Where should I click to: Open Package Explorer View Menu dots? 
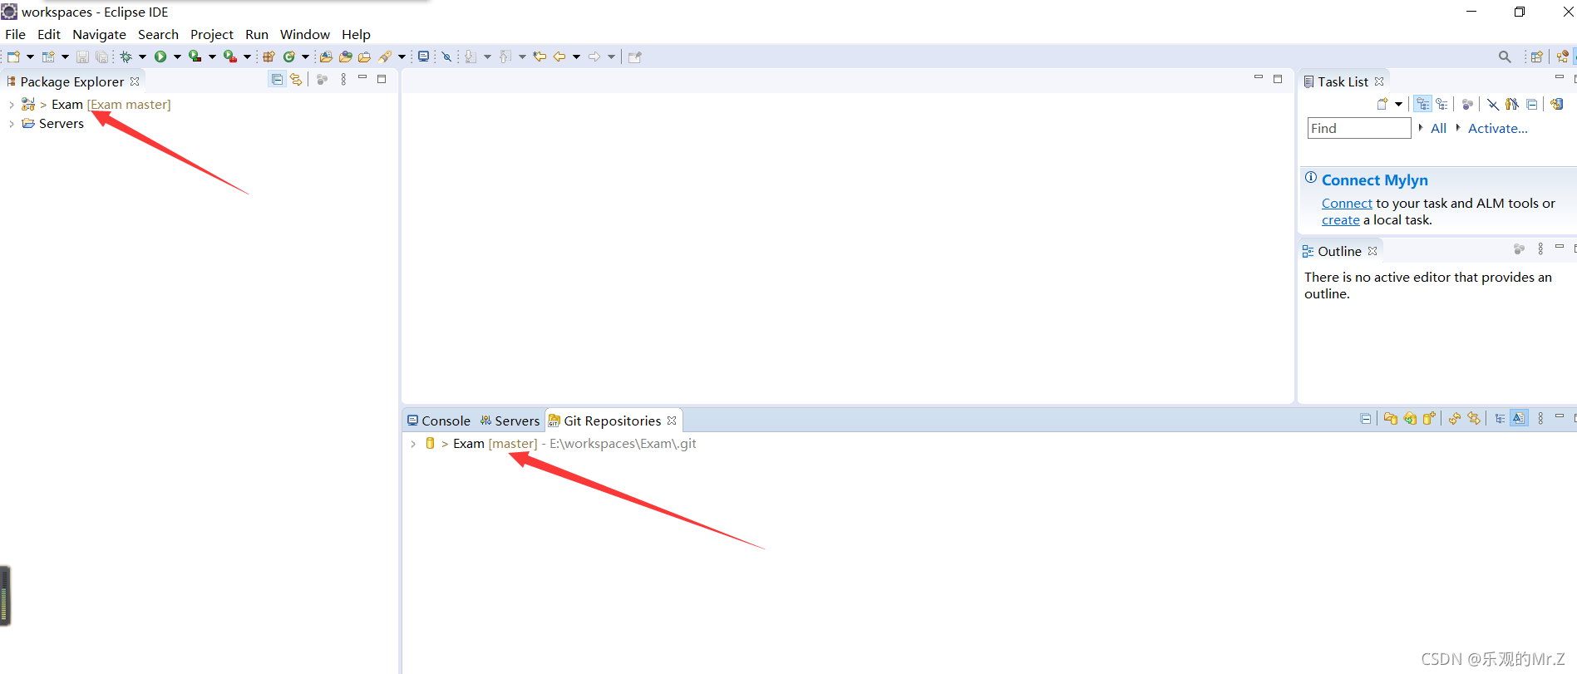[x=343, y=79]
